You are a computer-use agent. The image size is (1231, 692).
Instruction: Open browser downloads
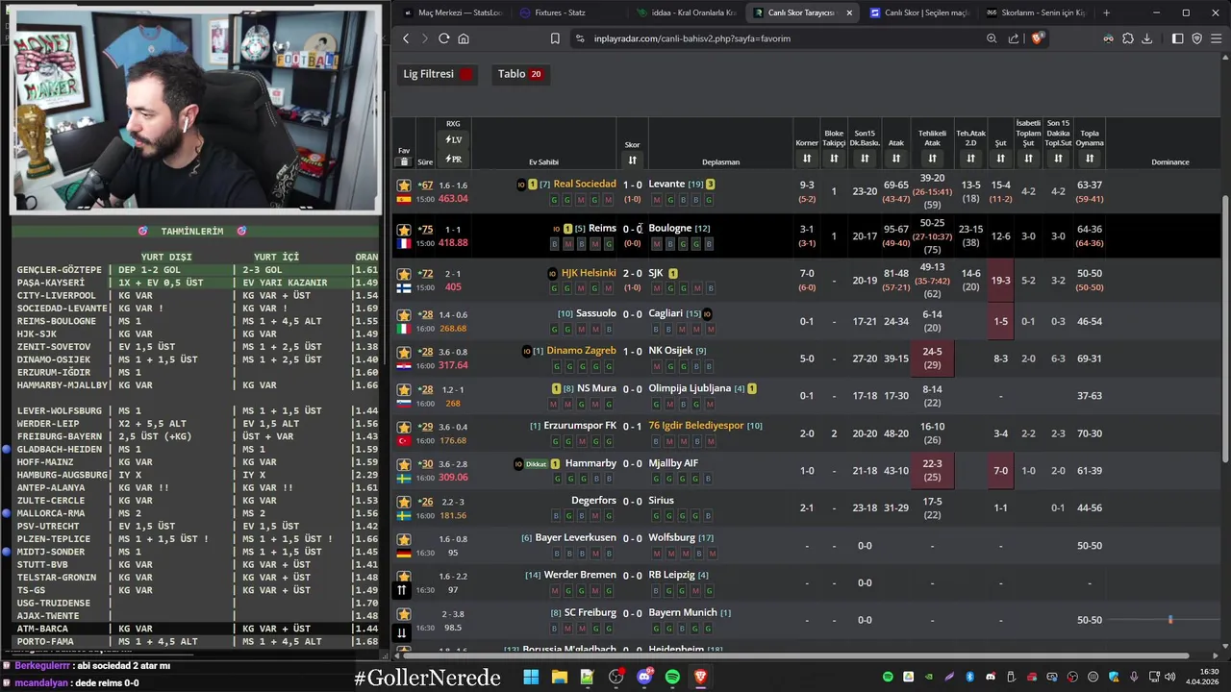(1146, 38)
